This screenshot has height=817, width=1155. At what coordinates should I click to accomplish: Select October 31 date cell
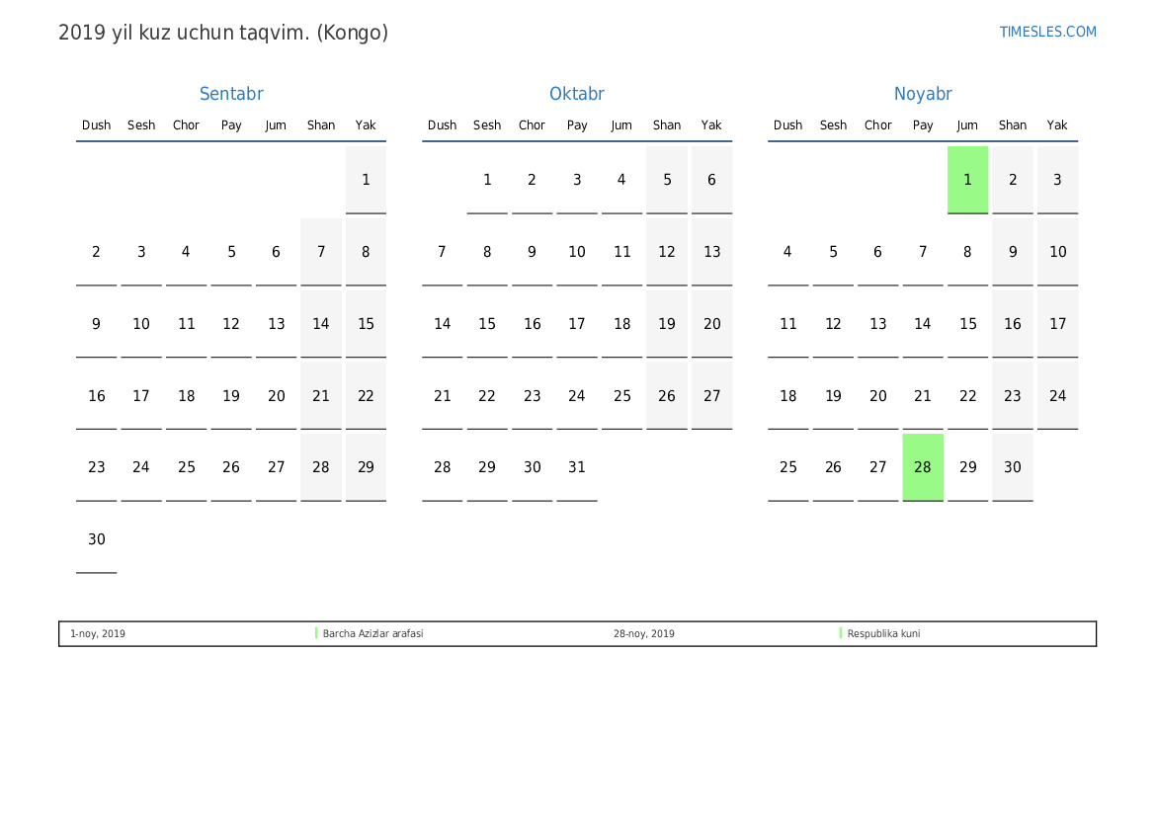click(x=577, y=467)
